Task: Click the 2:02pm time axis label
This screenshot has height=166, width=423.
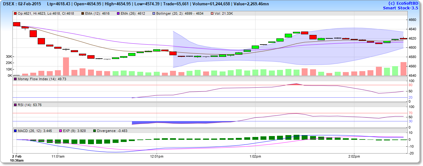Action: click(354, 156)
